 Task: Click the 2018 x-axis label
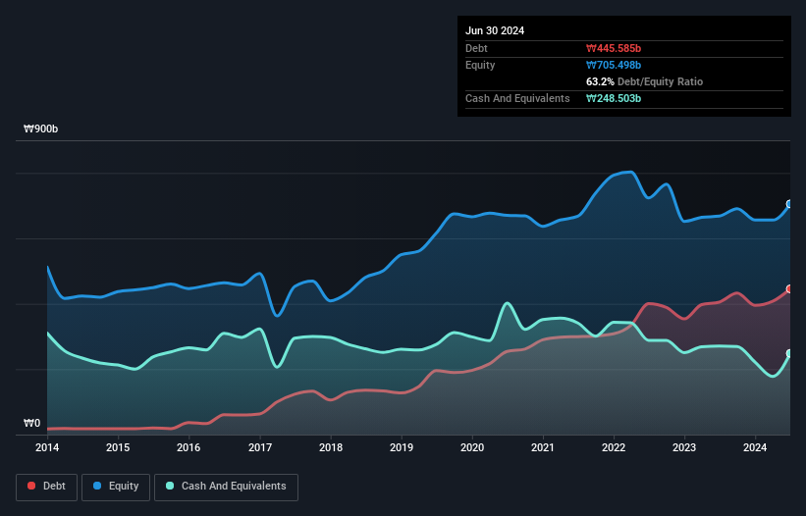click(331, 447)
